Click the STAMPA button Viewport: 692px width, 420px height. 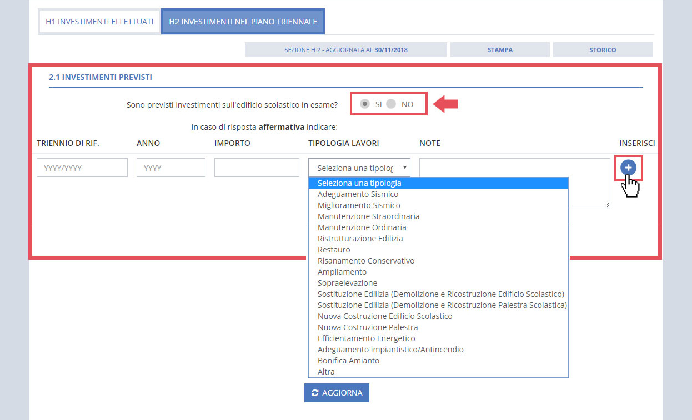(x=499, y=49)
